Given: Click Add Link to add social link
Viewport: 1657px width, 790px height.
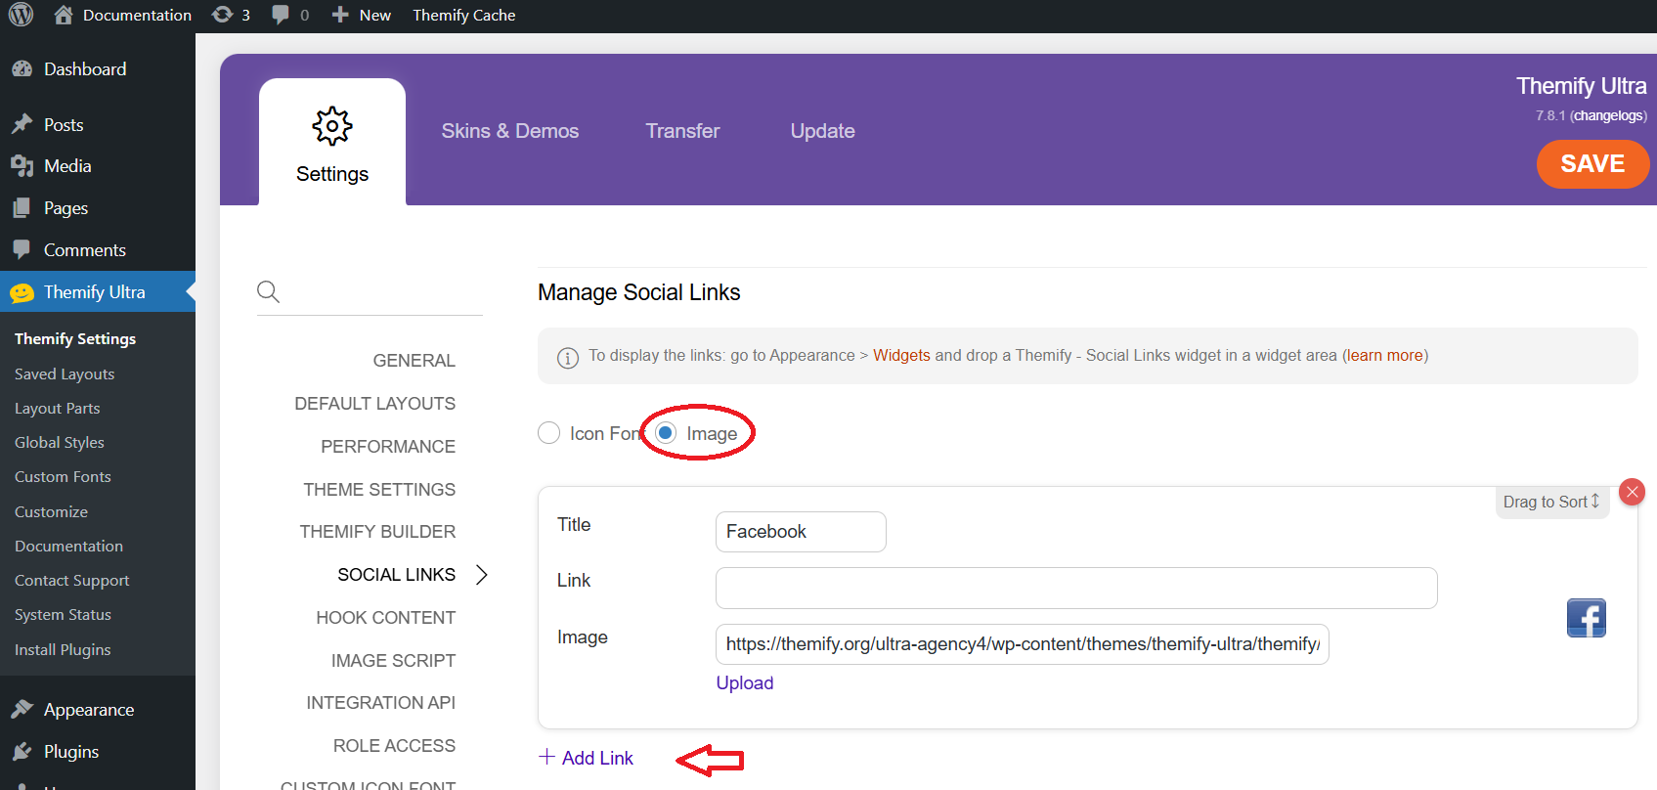Looking at the screenshot, I should [x=587, y=758].
